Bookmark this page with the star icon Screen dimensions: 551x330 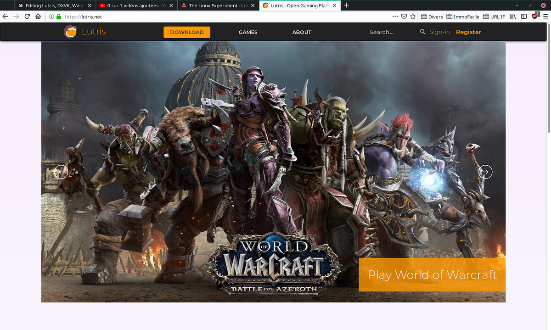[413, 17]
